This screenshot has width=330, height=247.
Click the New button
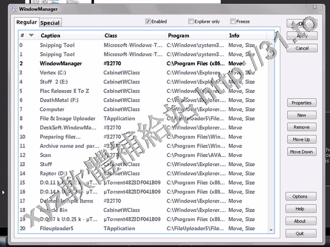click(x=302, y=115)
